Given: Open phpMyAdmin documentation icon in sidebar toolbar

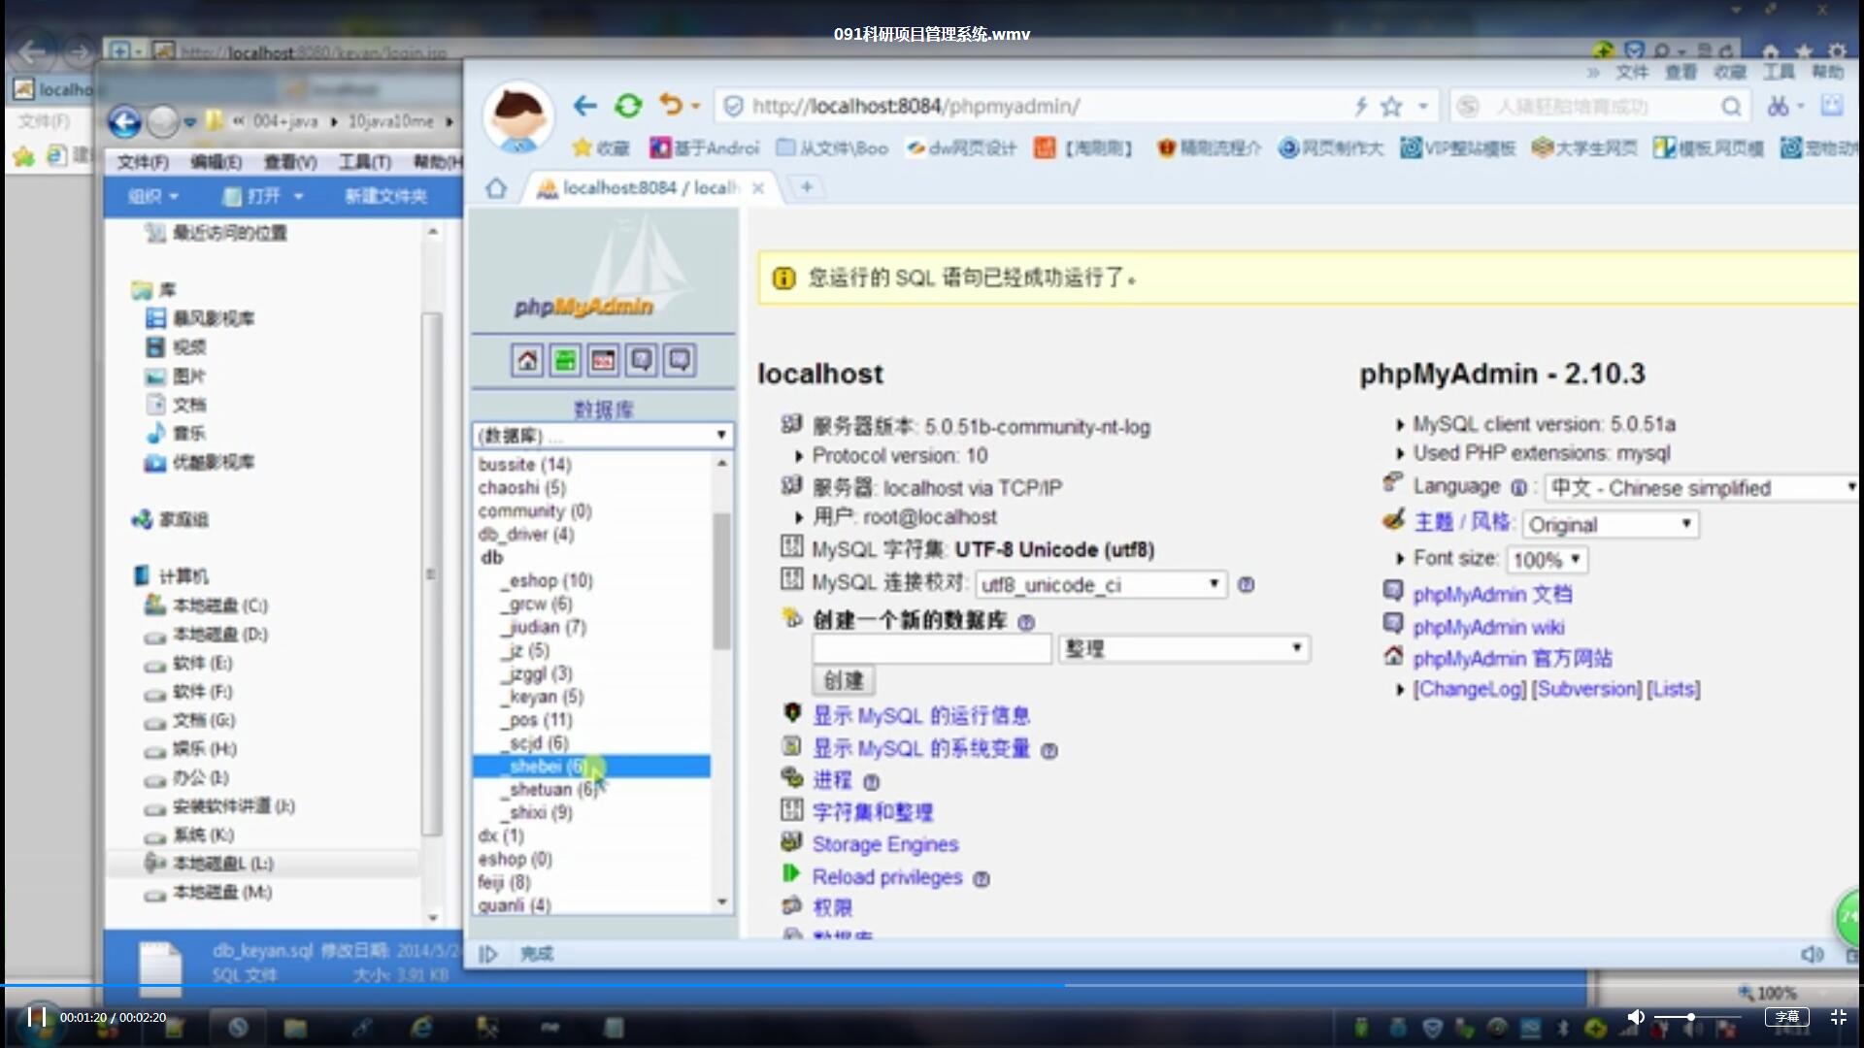Looking at the screenshot, I should coord(641,361).
